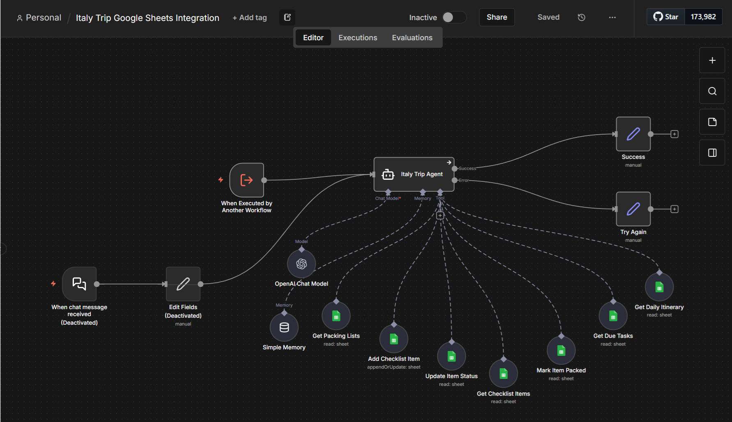Open the When chat message received trigger
732x422 pixels.
coord(79,284)
